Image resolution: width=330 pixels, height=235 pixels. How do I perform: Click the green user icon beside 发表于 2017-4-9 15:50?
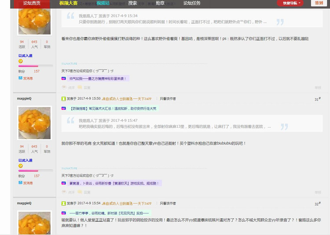(63, 99)
